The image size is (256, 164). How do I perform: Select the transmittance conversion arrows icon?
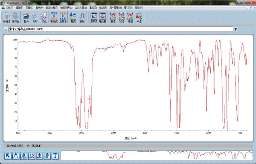[63, 17]
